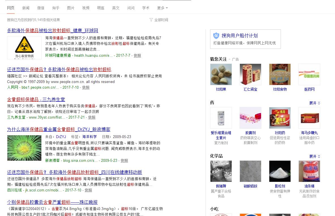Click the 壮阳果 ad thumbnail

[x=221, y=74]
